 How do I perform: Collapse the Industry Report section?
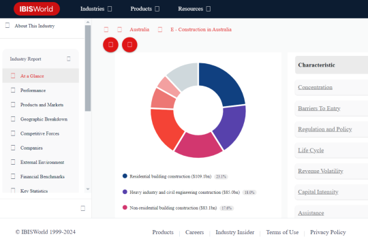(69, 59)
